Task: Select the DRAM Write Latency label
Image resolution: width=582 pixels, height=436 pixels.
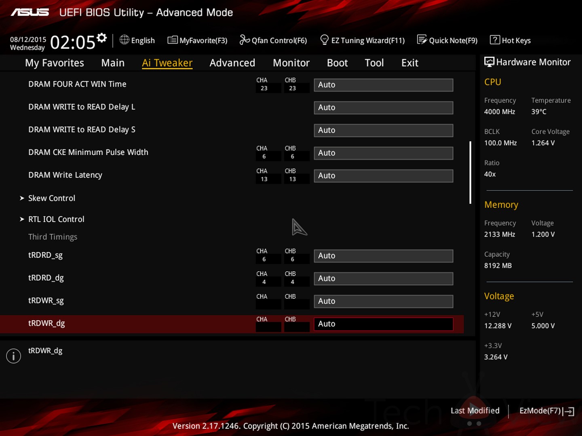Action: pyautogui.click(x=65, y=175)
